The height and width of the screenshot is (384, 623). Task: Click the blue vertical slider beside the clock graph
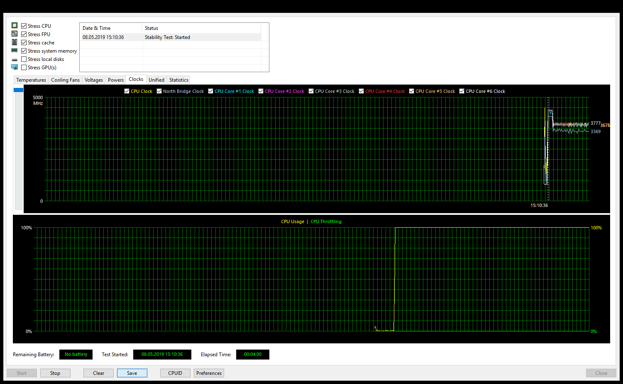point(18,90)
